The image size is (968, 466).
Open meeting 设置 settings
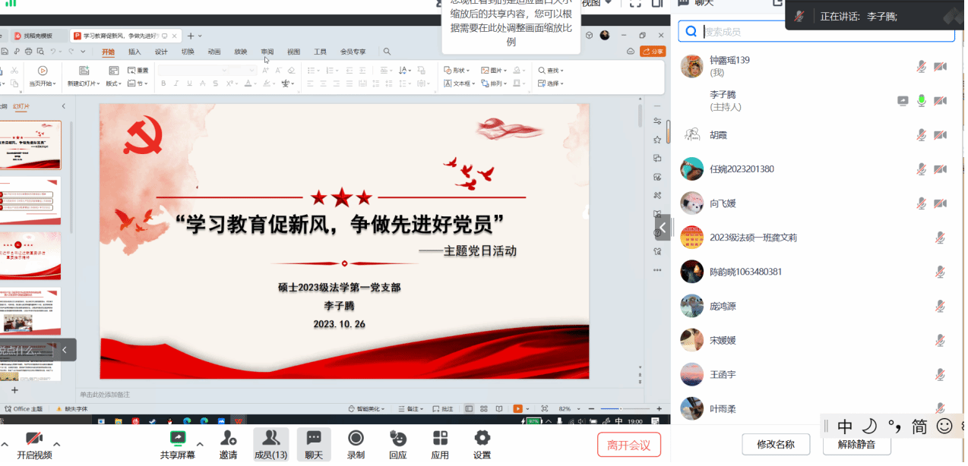click(482, 444)
